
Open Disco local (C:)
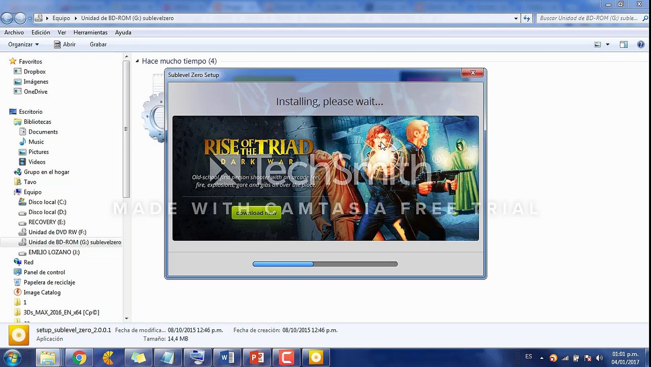[x=47, y=202]
